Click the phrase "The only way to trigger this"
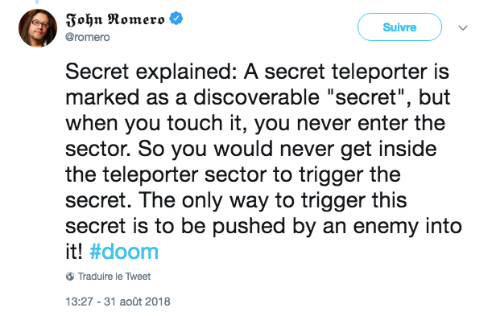 [272, 201]
